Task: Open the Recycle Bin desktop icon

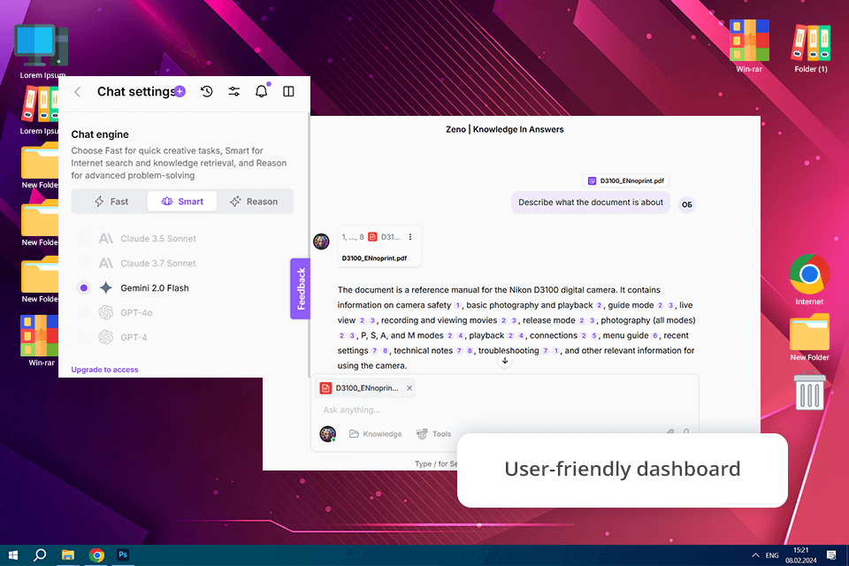Action: click(809, 391)
